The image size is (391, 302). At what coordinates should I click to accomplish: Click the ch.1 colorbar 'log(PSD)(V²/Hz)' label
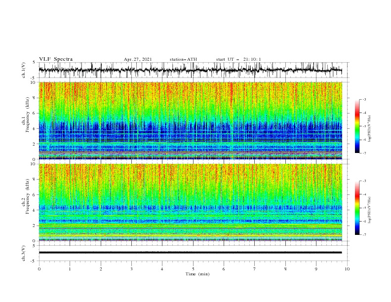coord(369,129)
